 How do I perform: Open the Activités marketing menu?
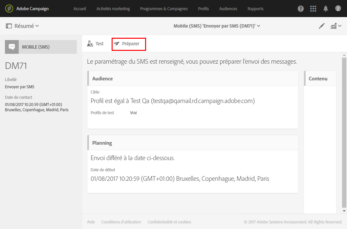coord(113,9)
